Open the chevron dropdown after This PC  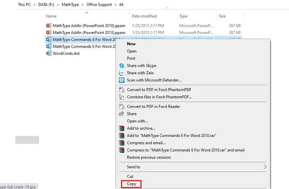click(34, 5)
